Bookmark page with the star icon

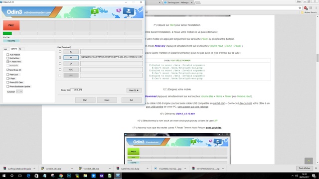coord(300,8)
